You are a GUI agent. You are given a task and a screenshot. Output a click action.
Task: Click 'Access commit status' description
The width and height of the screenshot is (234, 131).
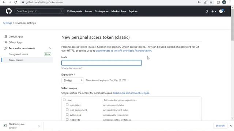[x=114, y=105]
